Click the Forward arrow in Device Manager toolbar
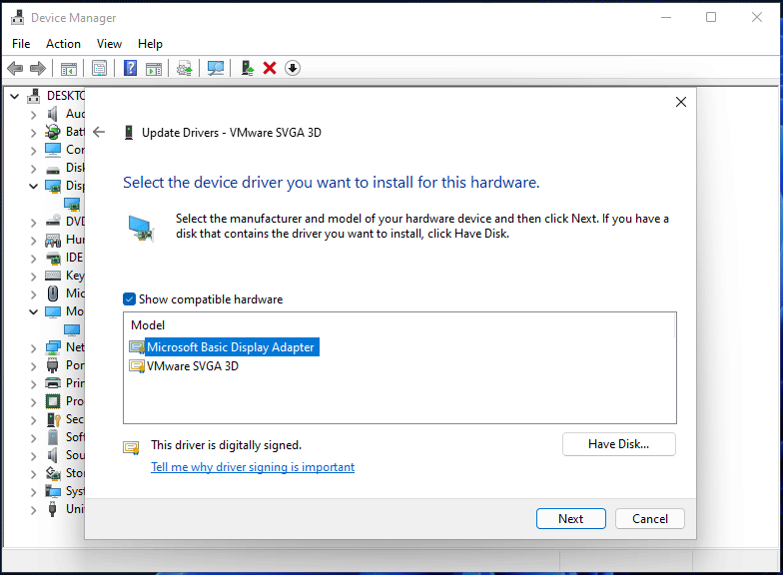This screenshot has height=575, width=783. coord(38,68)
